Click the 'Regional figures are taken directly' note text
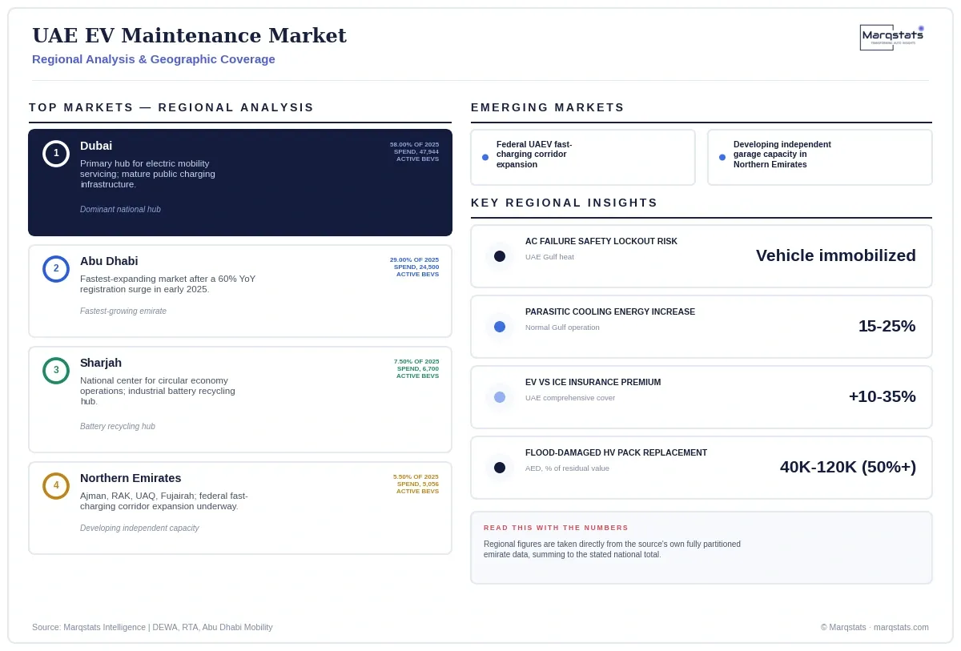This screenshot has width=961, height=651. 612,549
